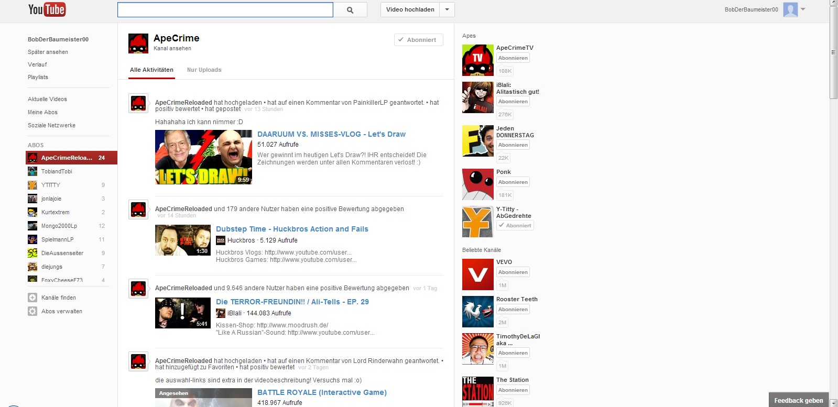Open the account menu dropdown arrow
The width and height of the screenshot is (838, 407).
pyautogui.click(x=803, y=9)
